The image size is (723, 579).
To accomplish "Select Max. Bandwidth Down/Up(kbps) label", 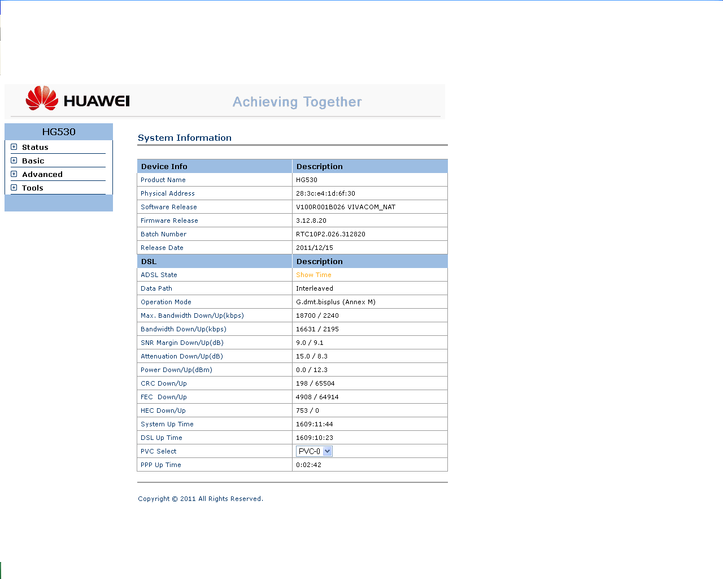I will [x=193, y=316].
